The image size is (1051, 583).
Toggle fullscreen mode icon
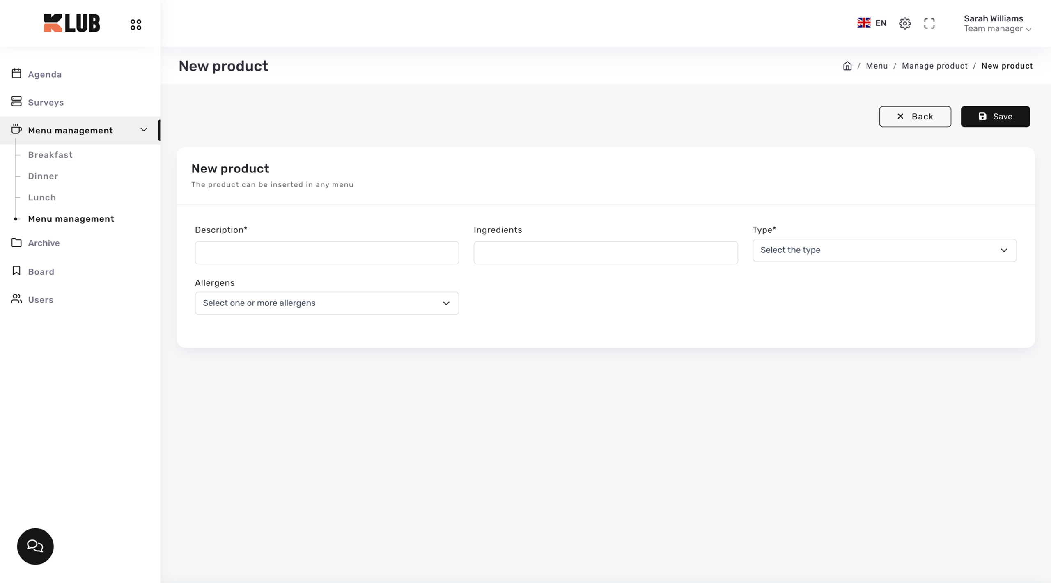pyautogui.click(x=929, y=23)
